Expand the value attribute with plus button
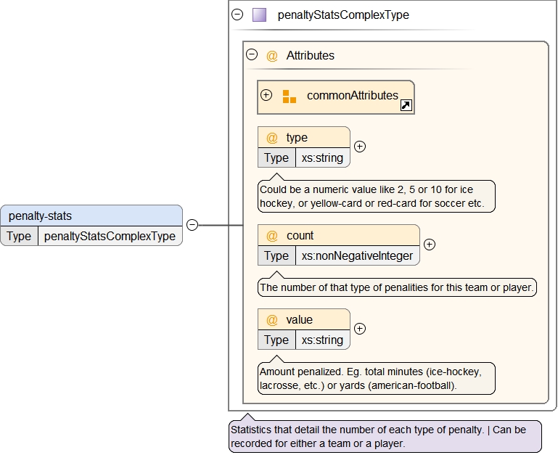Image resolution: width=558 pixels, height=455 pixels. tap(359, 328)
